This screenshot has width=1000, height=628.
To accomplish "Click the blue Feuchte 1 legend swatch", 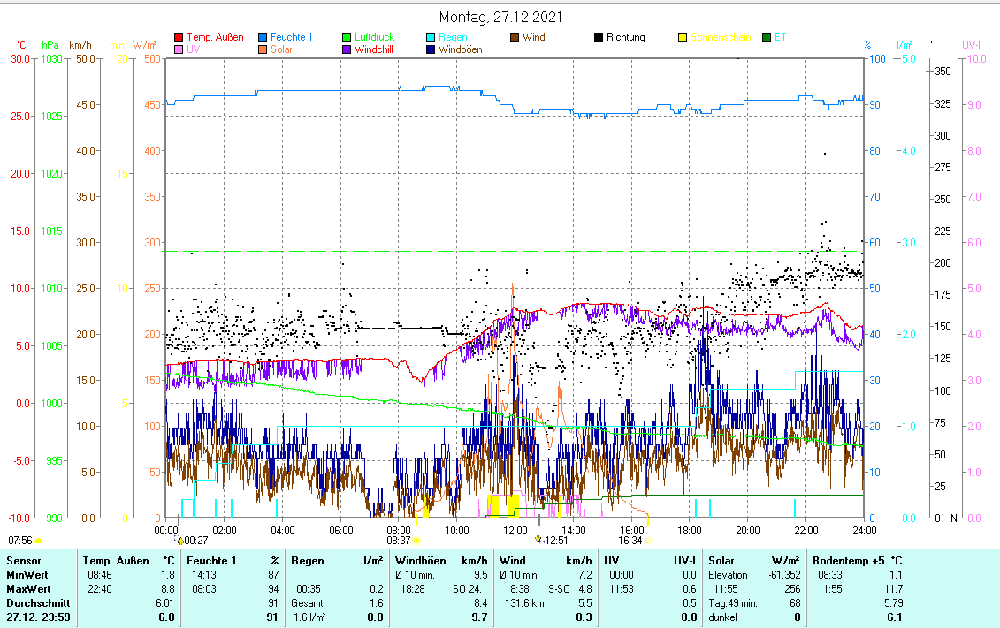I will pos(263,38).
